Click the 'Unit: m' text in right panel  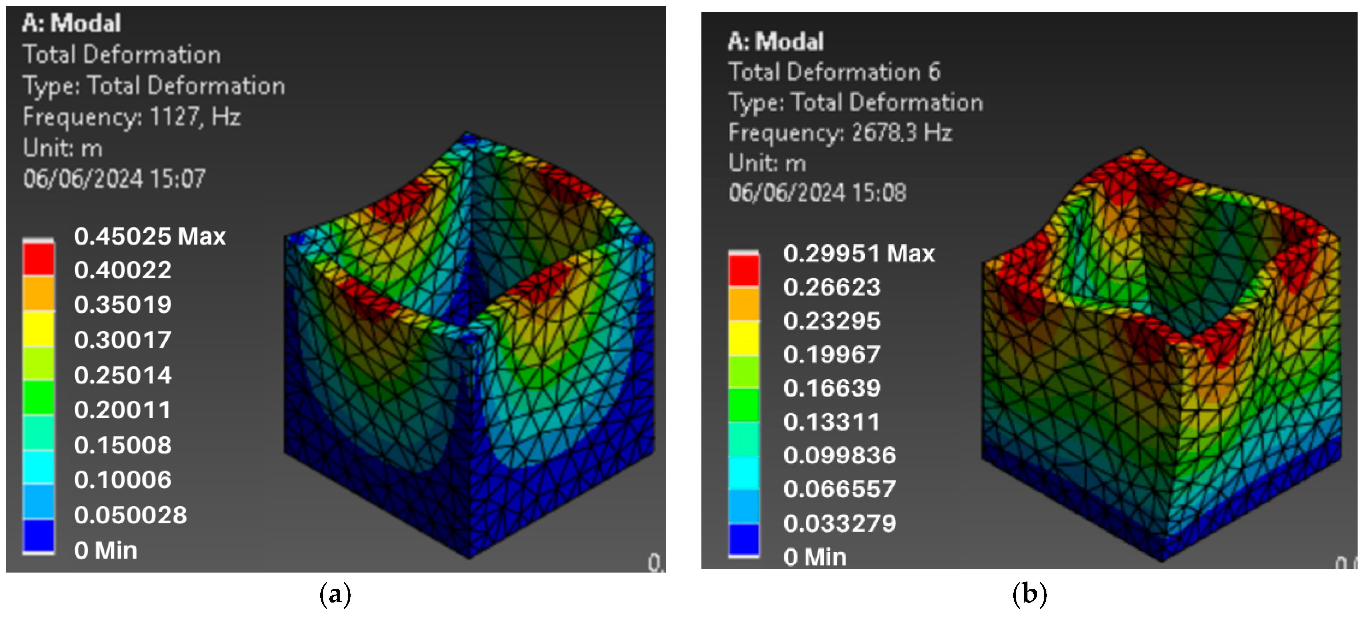click(x=767, y=163)
